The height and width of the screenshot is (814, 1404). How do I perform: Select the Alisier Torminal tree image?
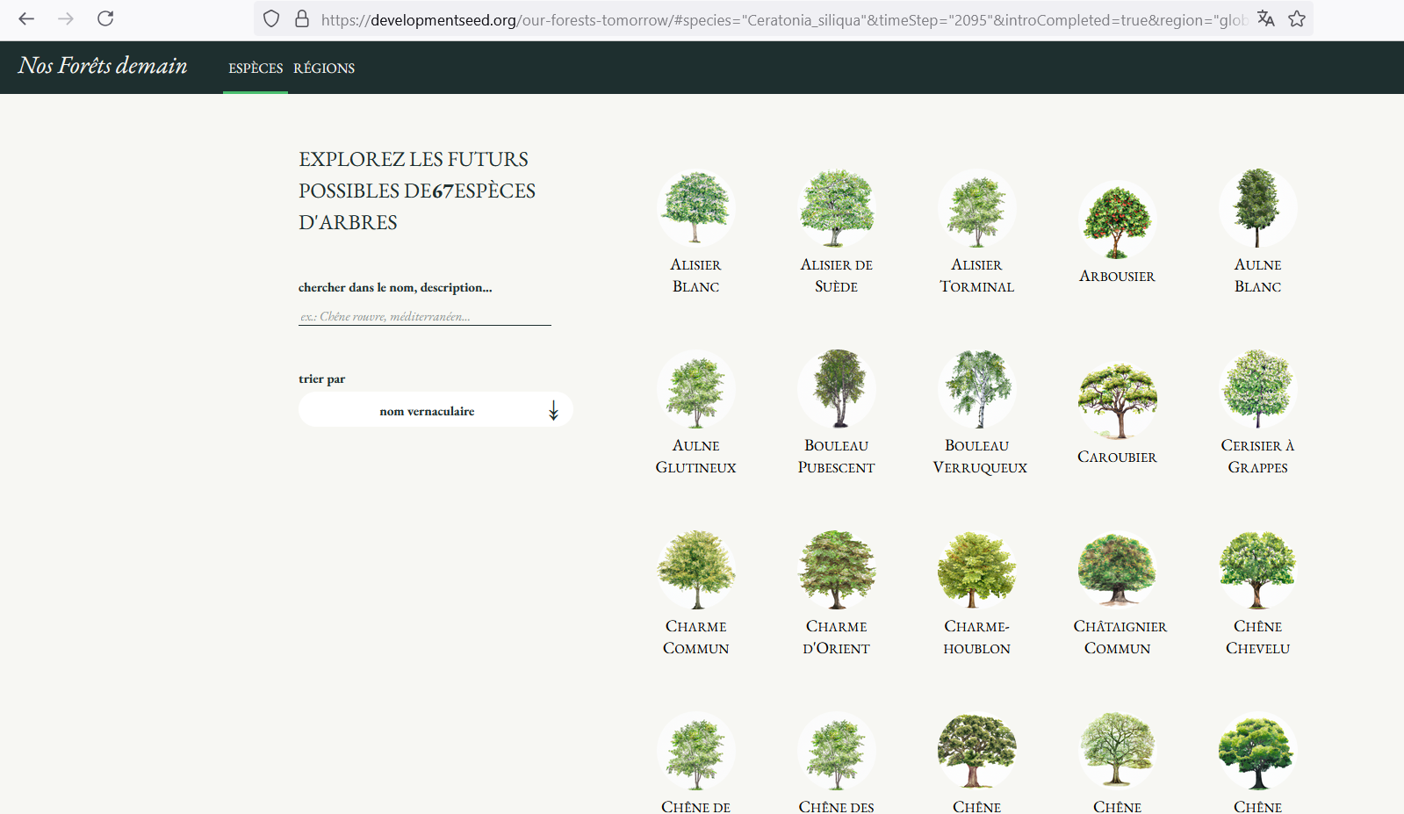pos(977,208)
